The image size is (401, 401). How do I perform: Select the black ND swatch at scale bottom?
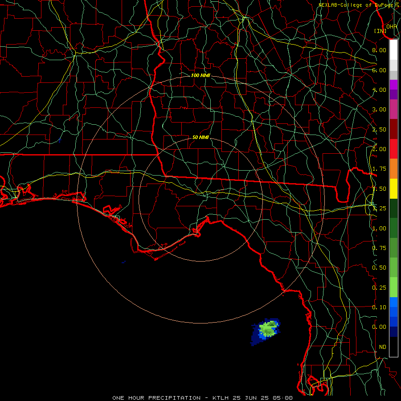[393, 347]
